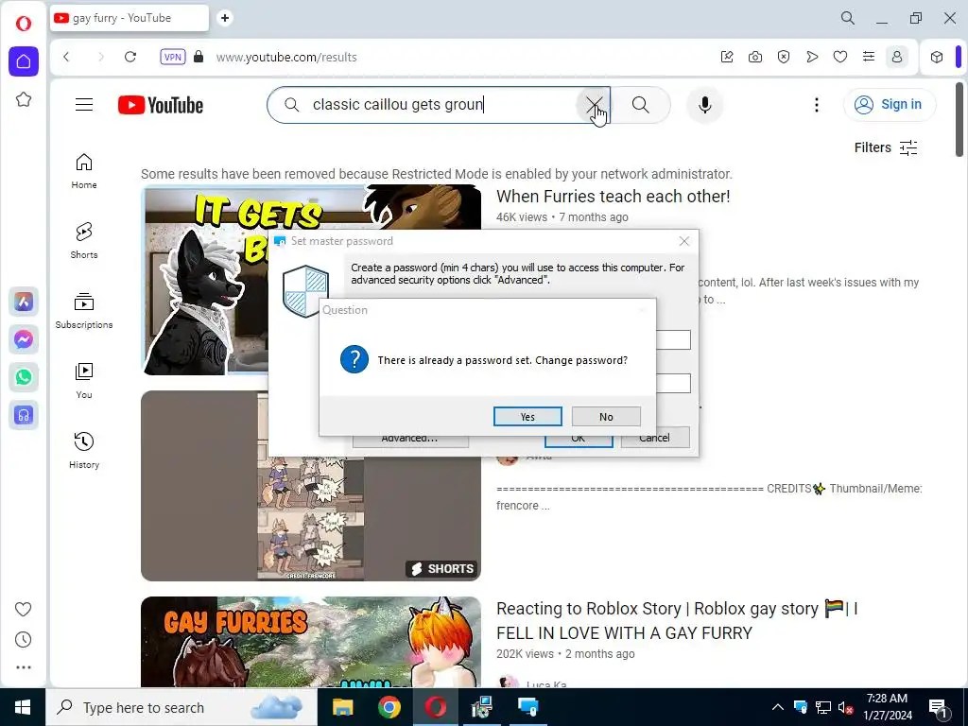Open YouTube settings three-dot menu
The width and height of the screenshot is (968, 726).
(816, 105)
